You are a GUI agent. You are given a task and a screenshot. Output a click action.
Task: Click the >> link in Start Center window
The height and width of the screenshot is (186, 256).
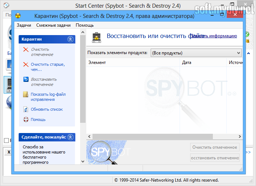click(x=248, y=152)
